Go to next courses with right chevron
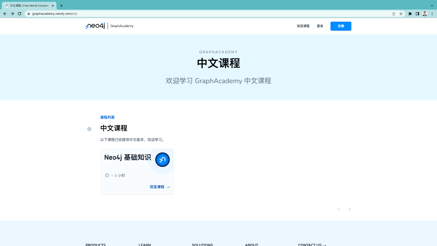Viewport: 437px width, 246px height. point(350,209)
